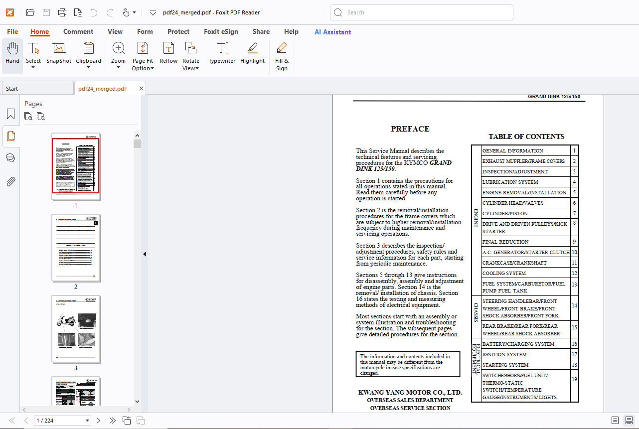
Task: Expand the Clipboard dropdown arrow
Action: point(89,68)
